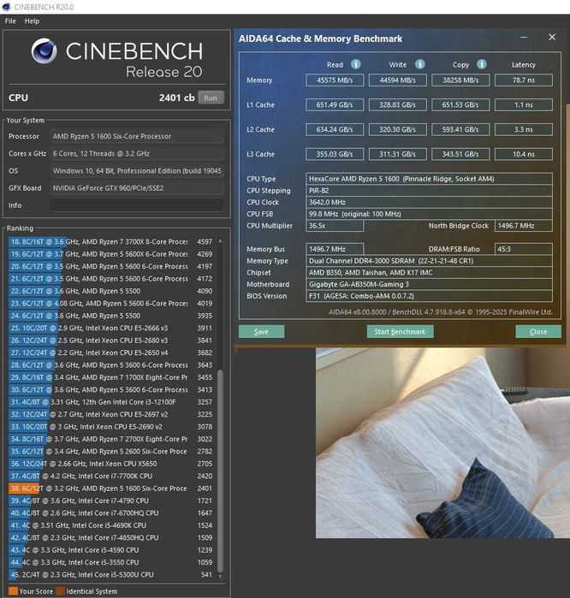Image resolution: width=570 pixels, height=598 pixels.
Task: Click ranking list scroll up arrow
Action: [220, 241]
